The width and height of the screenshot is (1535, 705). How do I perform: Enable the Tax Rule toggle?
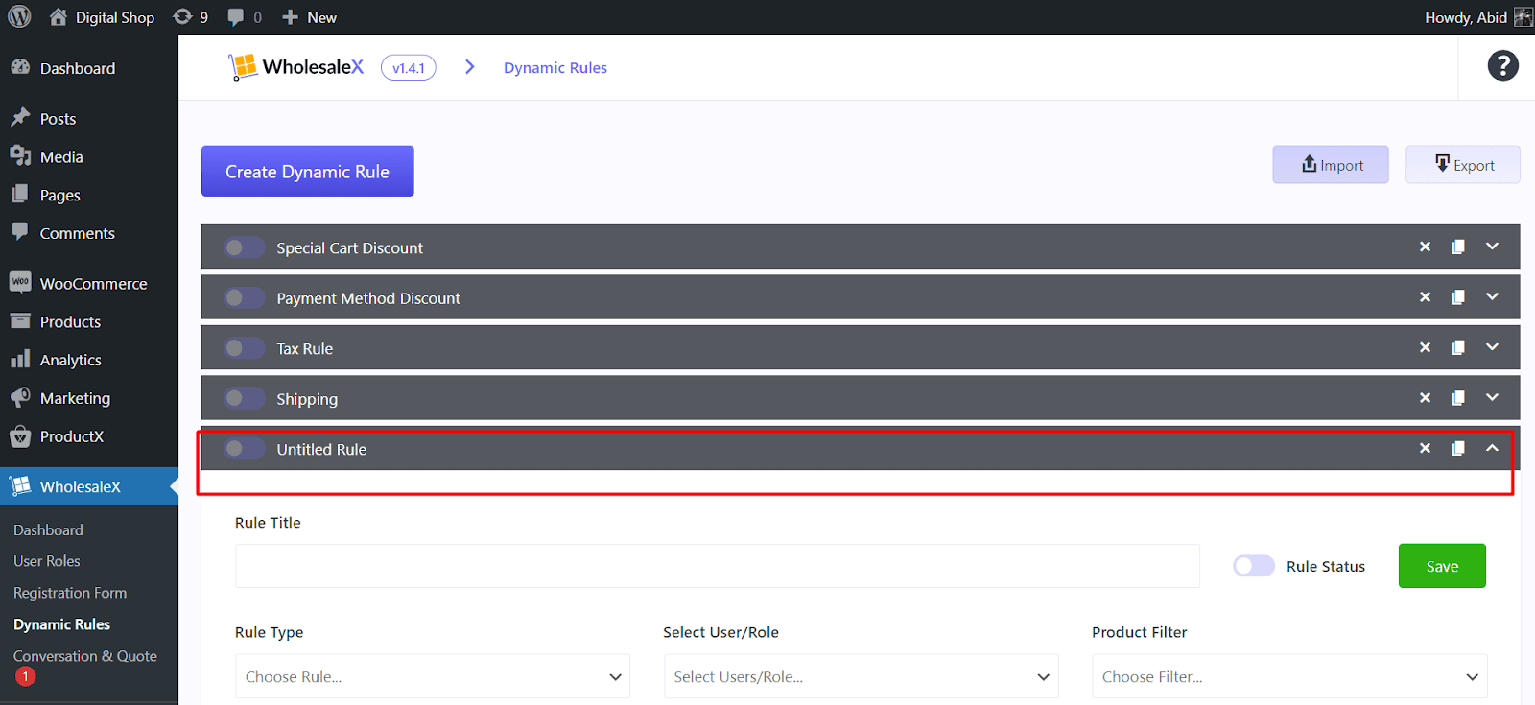tap(245, 348)
